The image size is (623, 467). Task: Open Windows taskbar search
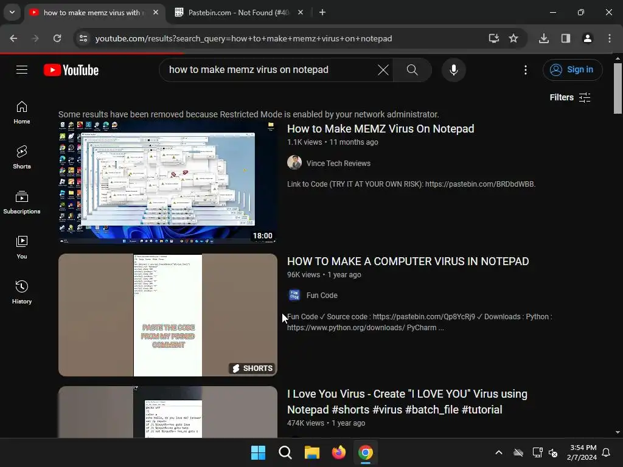[x=285, y=452]
